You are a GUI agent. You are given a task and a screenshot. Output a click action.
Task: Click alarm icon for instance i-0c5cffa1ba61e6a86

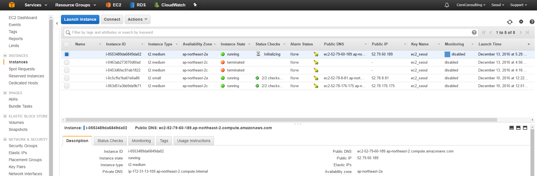[316, 78]
